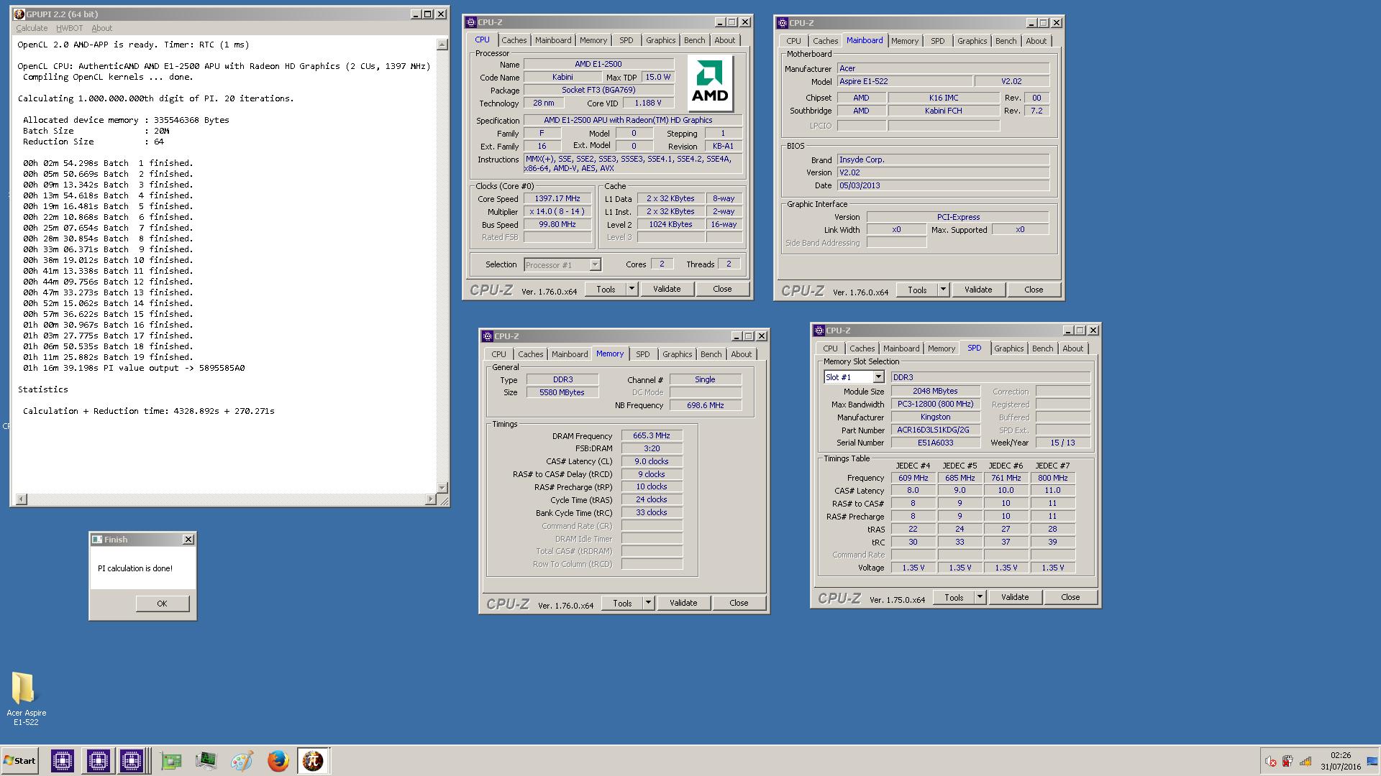Screen dimensions: 1381x776
Task: Click GPUPI horizontal scrollbar right arrow
Action: (431, 499)
